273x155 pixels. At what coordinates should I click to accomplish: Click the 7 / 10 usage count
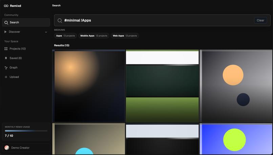pyautogui.click(x=9, y=136)
